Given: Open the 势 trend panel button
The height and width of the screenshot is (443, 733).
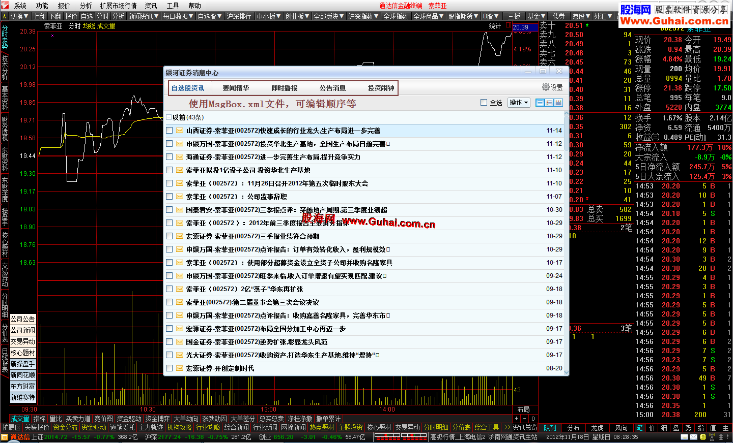Looking at the screenshot, I should point(689,428).
